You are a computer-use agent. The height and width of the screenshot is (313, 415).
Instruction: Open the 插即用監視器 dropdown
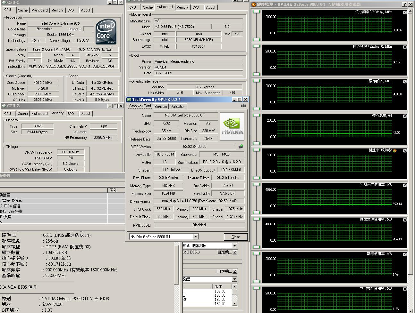(234, 246)
